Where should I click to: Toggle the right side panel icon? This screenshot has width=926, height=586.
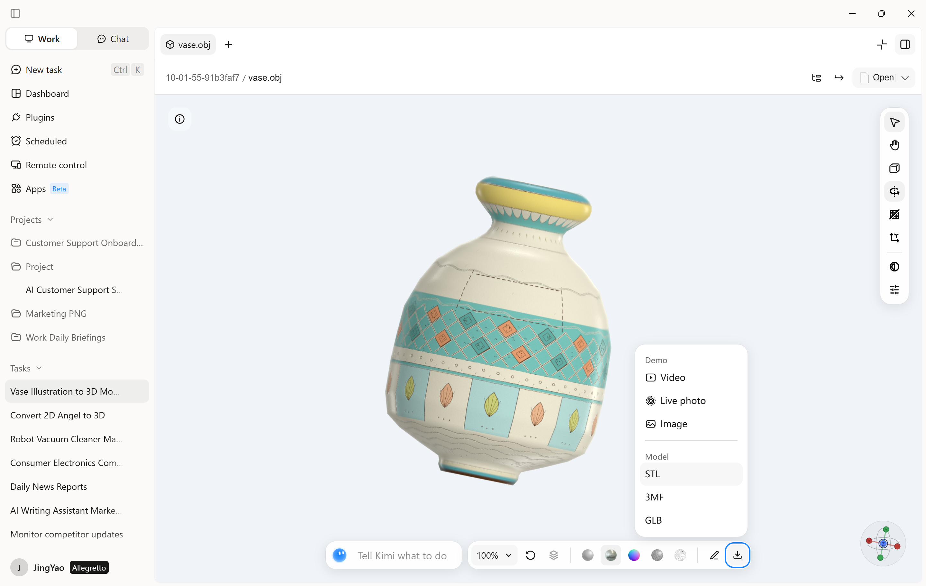[905, 45]
